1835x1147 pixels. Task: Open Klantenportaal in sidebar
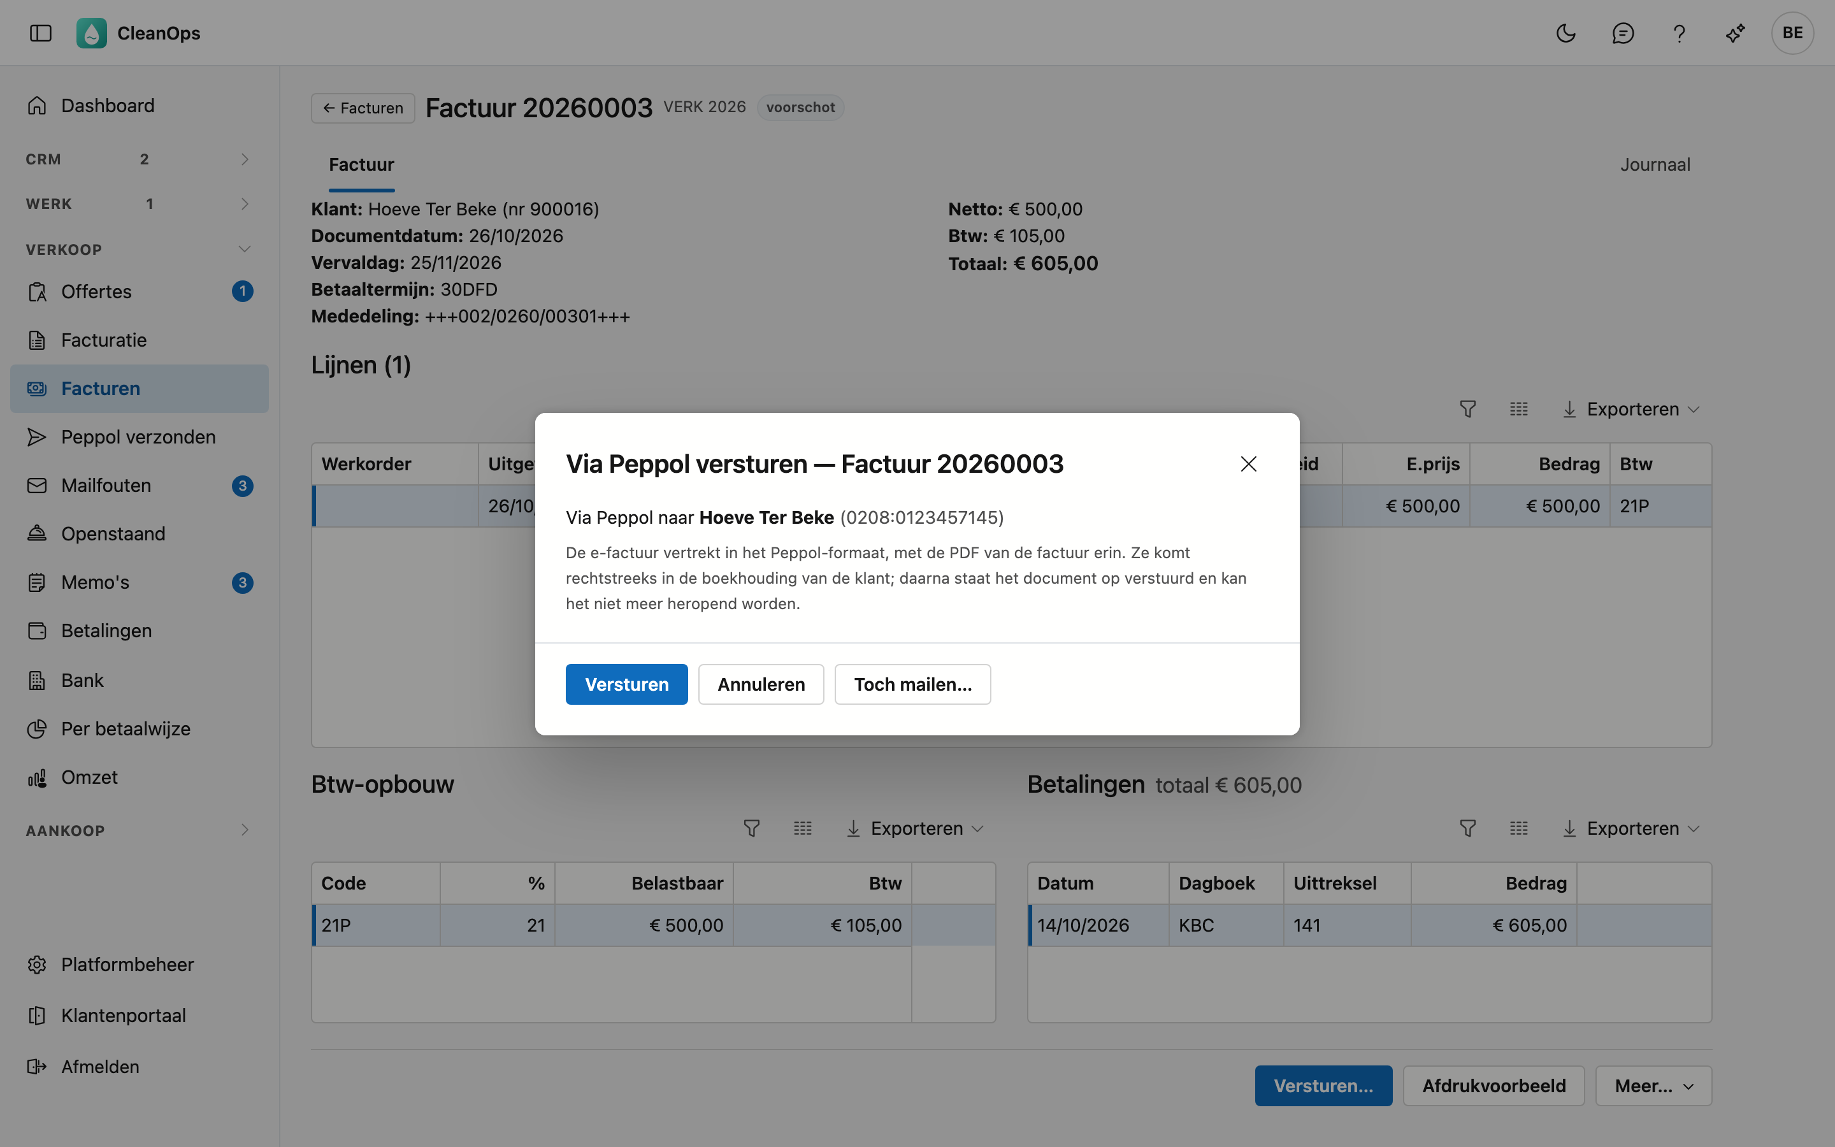click(140, 1016)
